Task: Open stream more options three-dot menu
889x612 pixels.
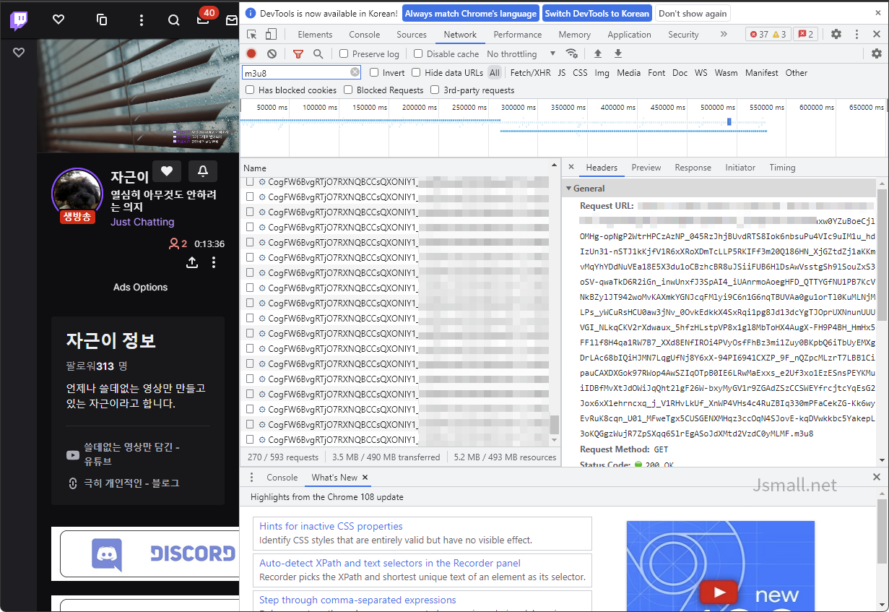Action: click(214, 262)
